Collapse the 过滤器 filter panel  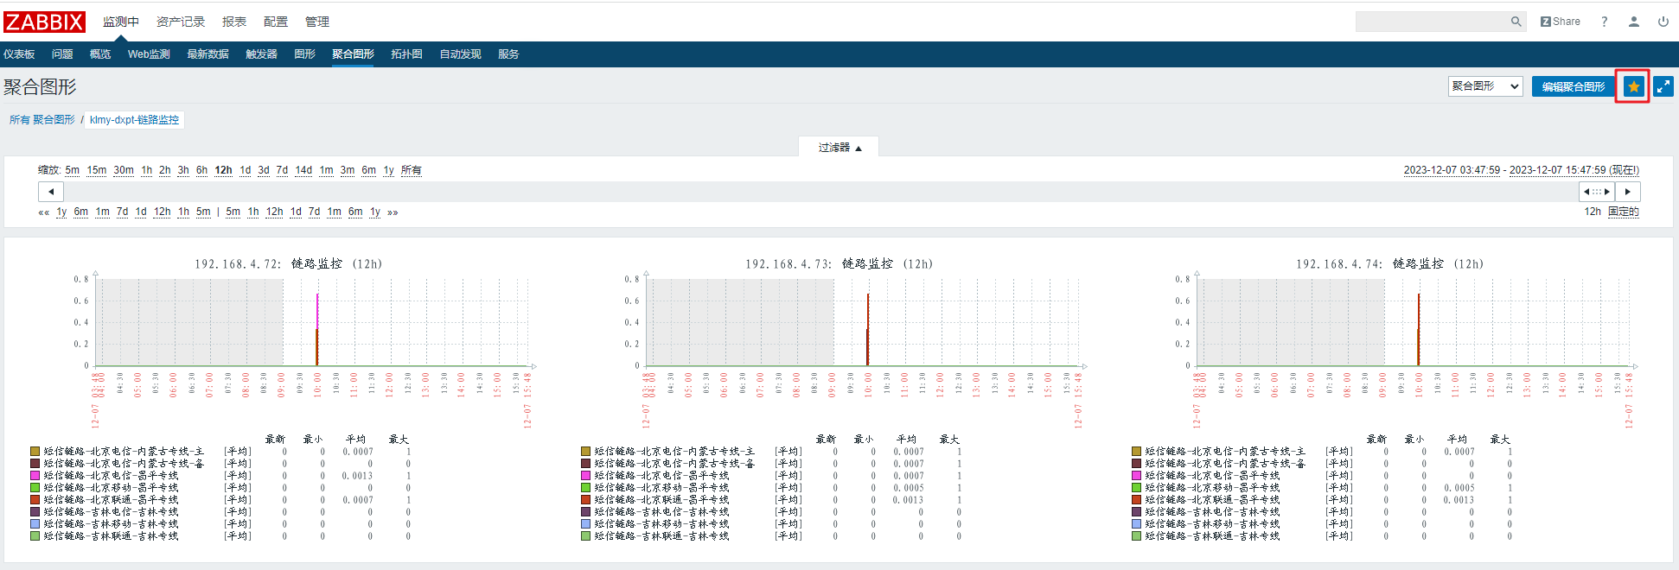839,148
